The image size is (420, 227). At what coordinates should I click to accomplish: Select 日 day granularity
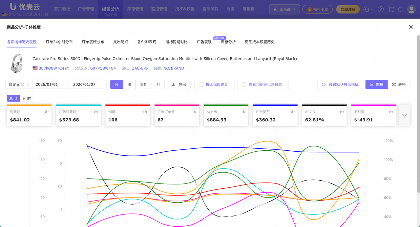(117, 85)
